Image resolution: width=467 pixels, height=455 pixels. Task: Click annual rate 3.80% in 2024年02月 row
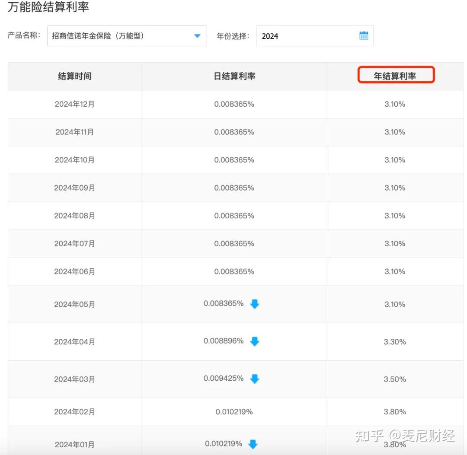pyautogui.click(x=395, y=412)
